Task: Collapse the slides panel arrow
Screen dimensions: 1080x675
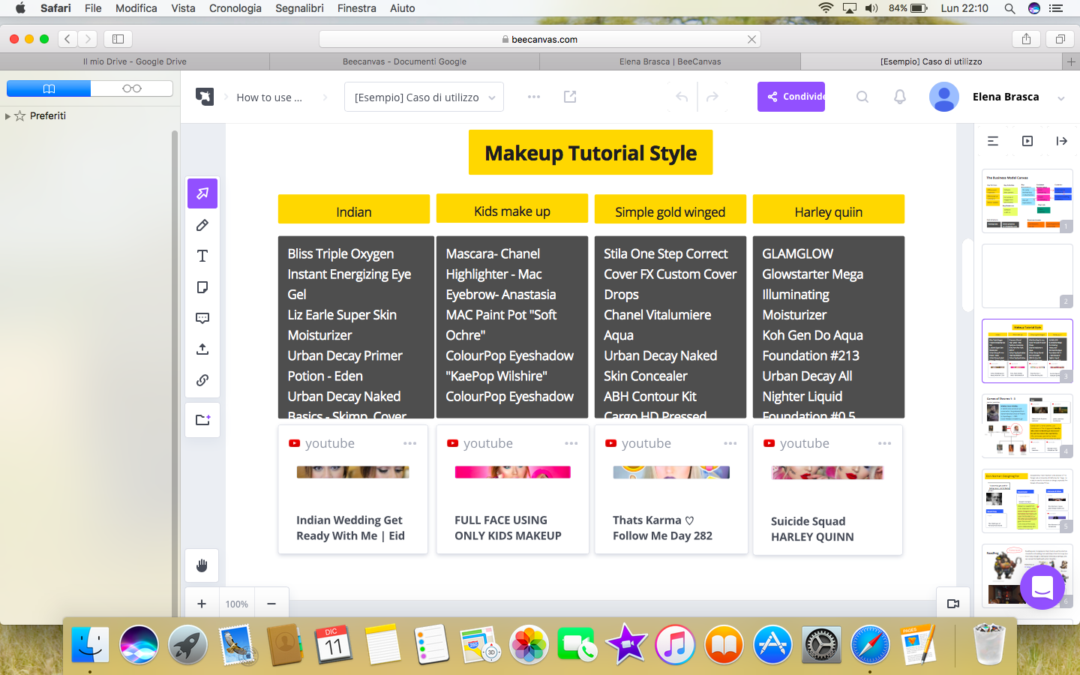Action: (x=1061, y=141)
